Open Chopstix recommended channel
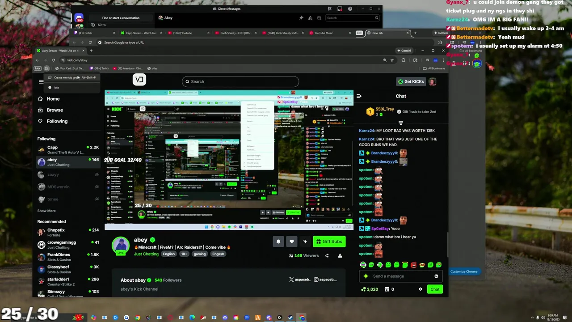Viewport: 572px width, 322px height. coord(68,232)
